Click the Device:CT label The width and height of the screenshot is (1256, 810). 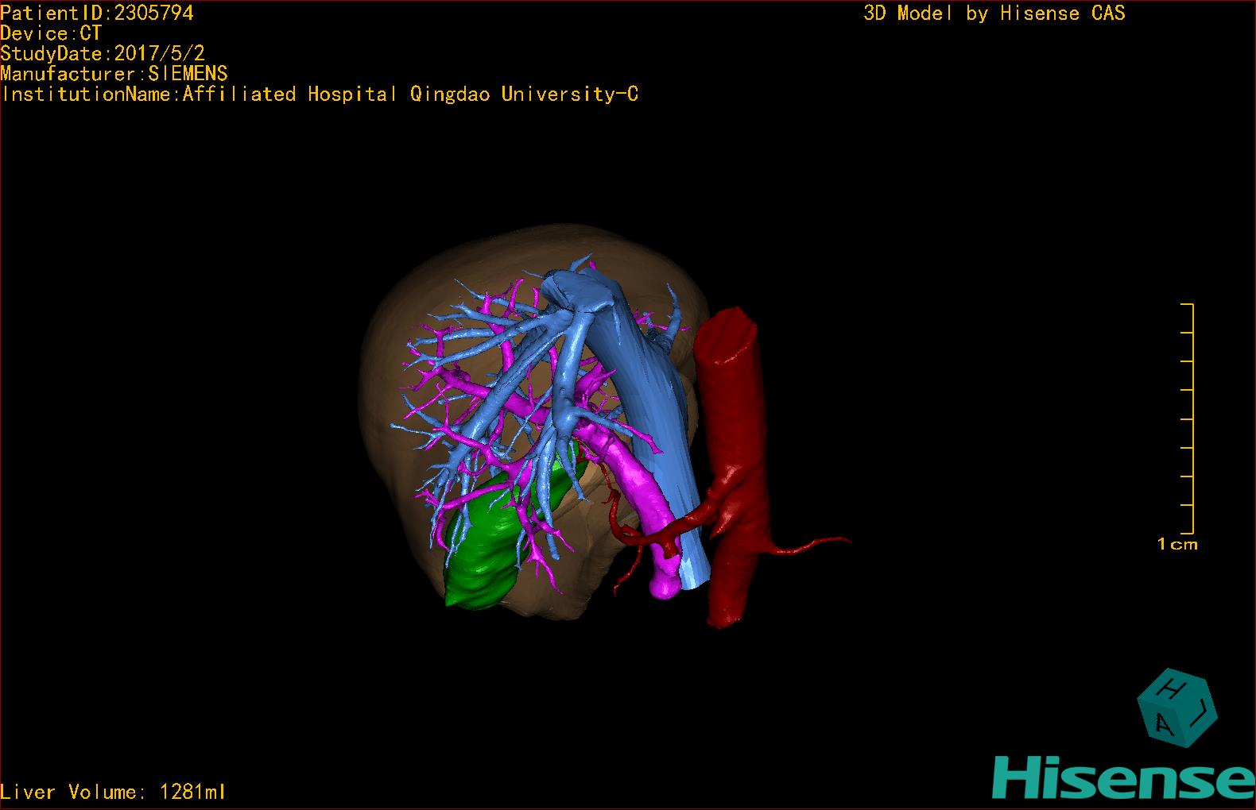click(x=51, y=33)
